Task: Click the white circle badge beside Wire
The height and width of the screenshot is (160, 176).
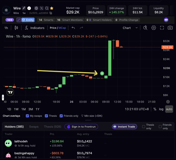Action: (x=29, y=8)
